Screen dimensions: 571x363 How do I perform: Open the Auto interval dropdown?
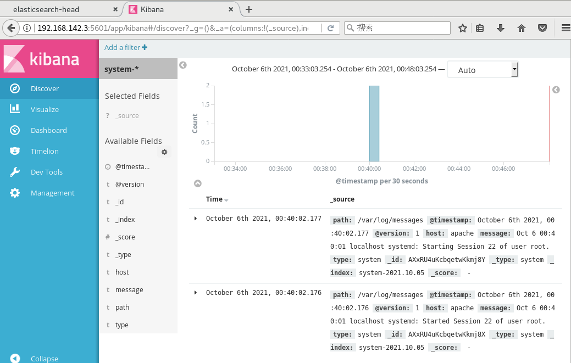tap(483, 70)
